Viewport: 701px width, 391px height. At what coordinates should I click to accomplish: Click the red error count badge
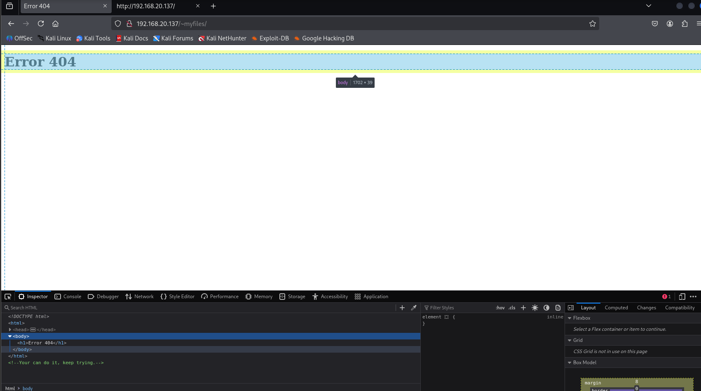[666, 297]
